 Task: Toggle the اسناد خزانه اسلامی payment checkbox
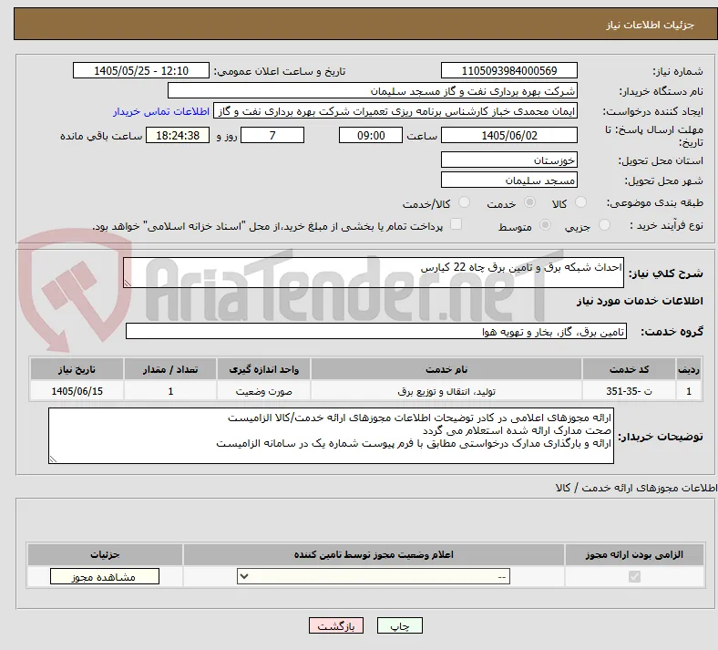point(456,224)
